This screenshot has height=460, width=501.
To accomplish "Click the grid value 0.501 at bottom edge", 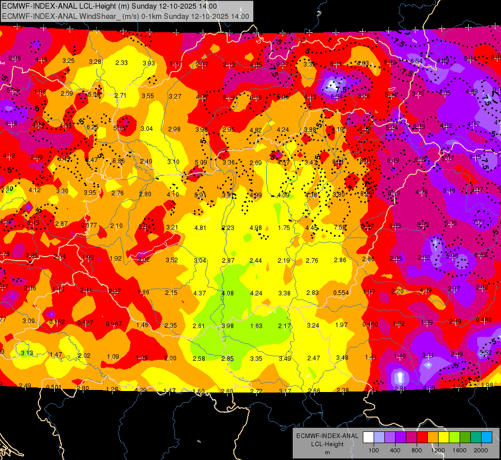I will [x=54, y=387].
